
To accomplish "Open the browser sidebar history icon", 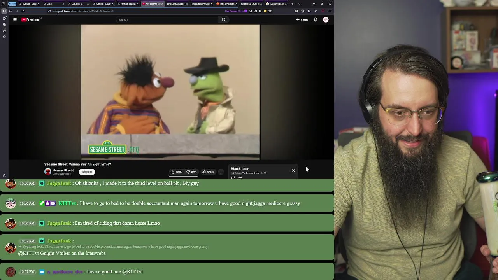I will pos(4,31).
